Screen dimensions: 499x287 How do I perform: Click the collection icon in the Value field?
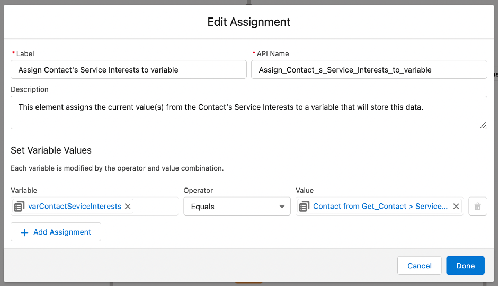304,207
